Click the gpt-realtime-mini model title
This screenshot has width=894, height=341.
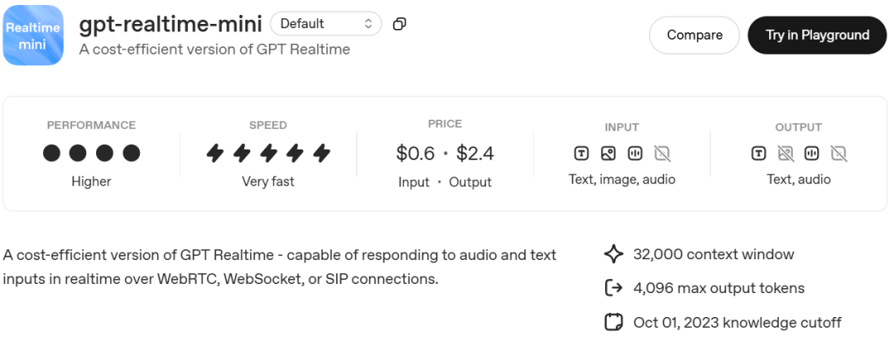point(171,24)
